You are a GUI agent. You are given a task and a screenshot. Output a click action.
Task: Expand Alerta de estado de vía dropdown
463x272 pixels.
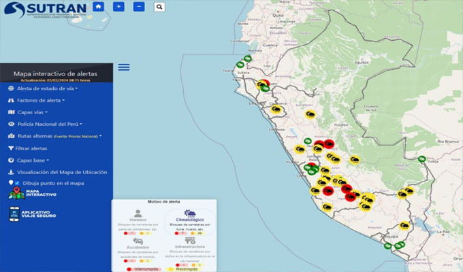point(47,88)
